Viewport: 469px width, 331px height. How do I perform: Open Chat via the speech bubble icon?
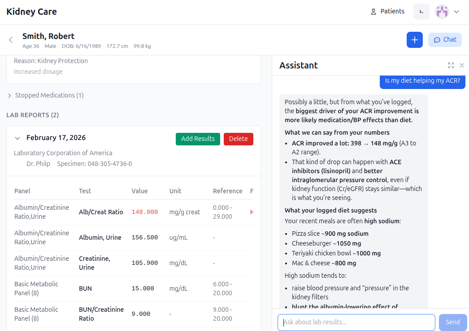444,40
